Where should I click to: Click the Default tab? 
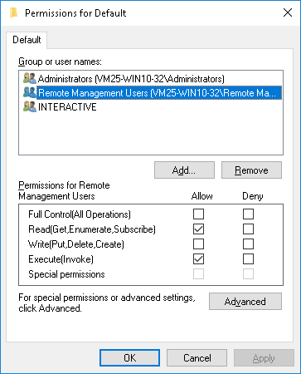coord(27,40)
